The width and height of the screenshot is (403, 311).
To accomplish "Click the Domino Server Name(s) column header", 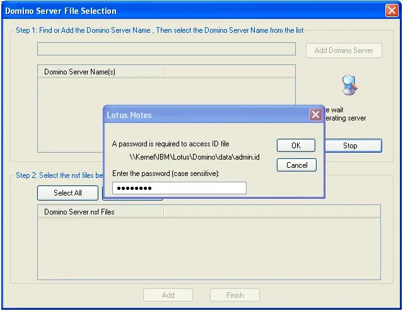I will pyautogui.click(x=101, y=72).
